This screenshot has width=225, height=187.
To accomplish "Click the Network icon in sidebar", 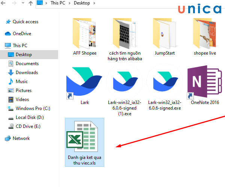I will coord(8,138).
